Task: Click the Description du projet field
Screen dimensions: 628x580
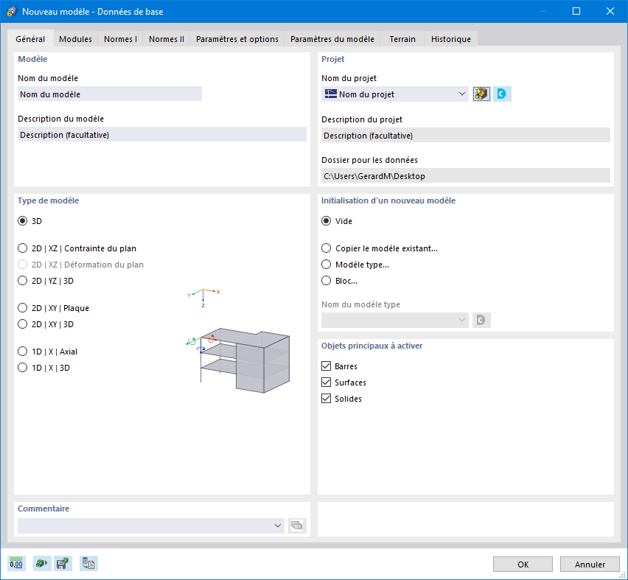Action: (466, 136)
